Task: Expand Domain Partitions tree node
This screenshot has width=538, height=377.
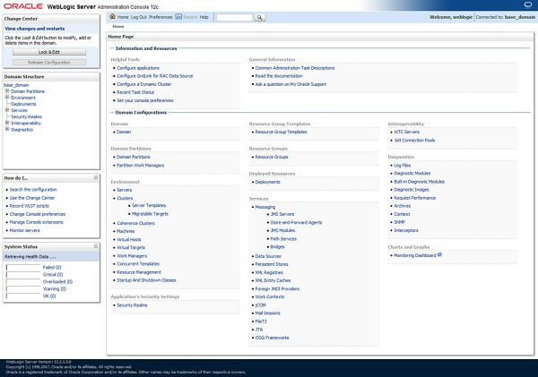Action: [x=7, y=91]
